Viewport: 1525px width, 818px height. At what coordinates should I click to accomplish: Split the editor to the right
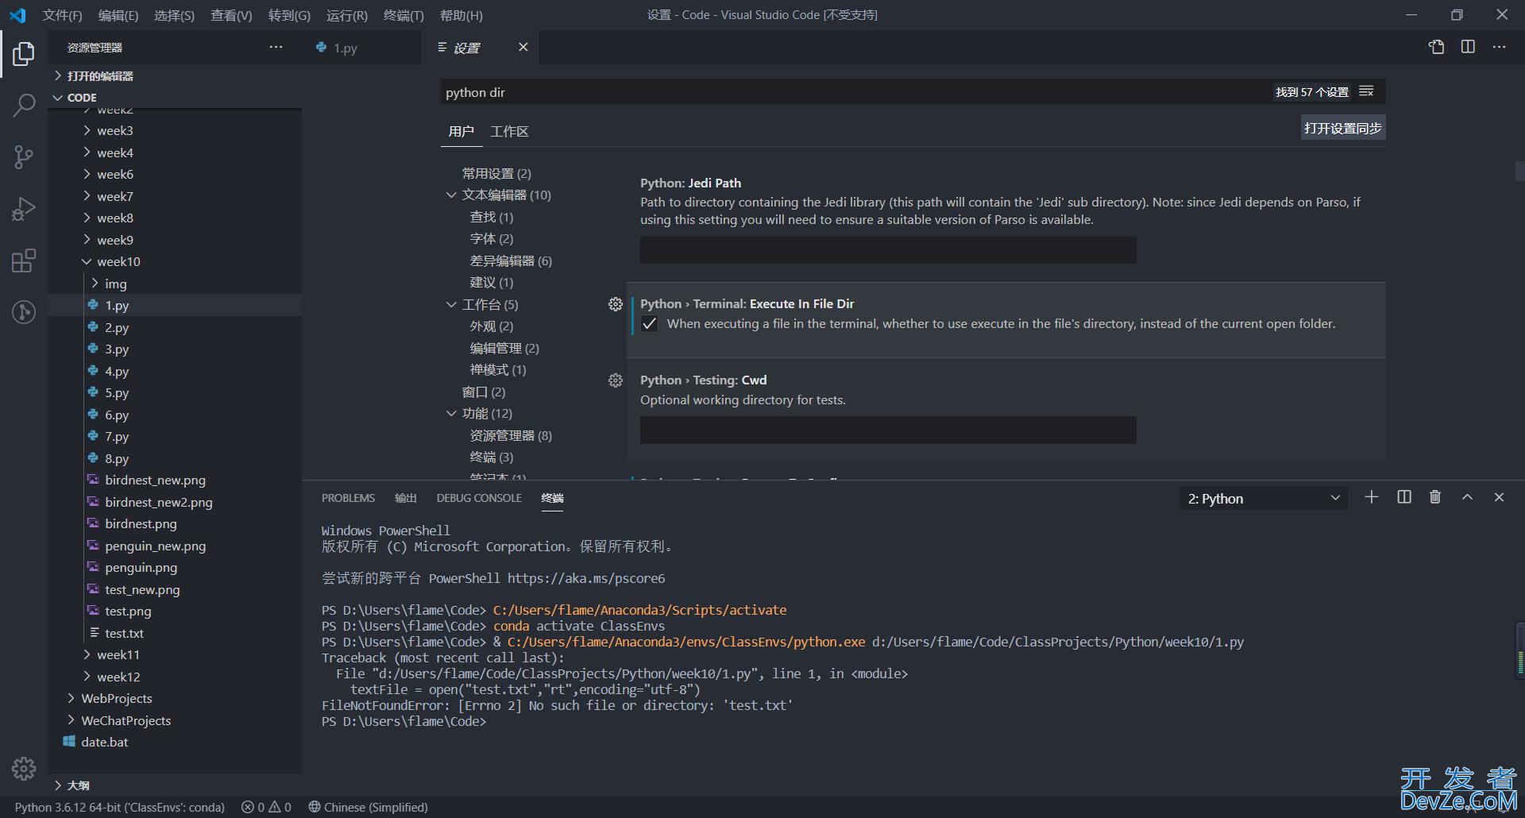coord(1468,47)
